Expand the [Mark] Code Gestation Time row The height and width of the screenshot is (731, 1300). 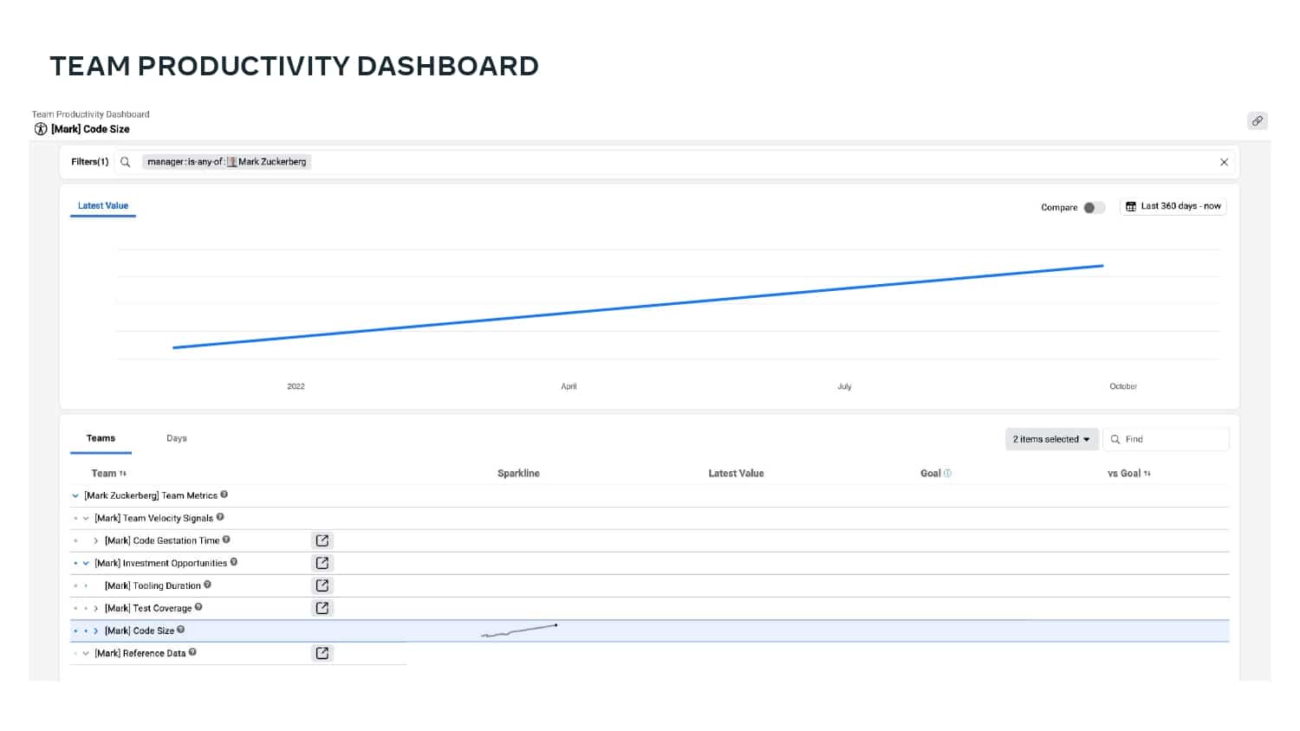tap(96, 540)
